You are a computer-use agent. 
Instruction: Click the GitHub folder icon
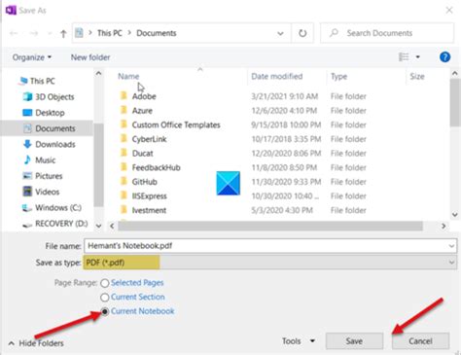(124, 181)
